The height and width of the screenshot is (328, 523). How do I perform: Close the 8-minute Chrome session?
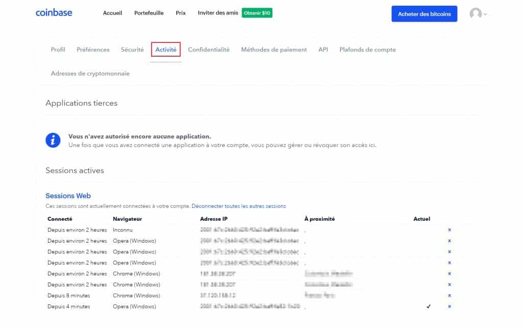pos(449,295)
